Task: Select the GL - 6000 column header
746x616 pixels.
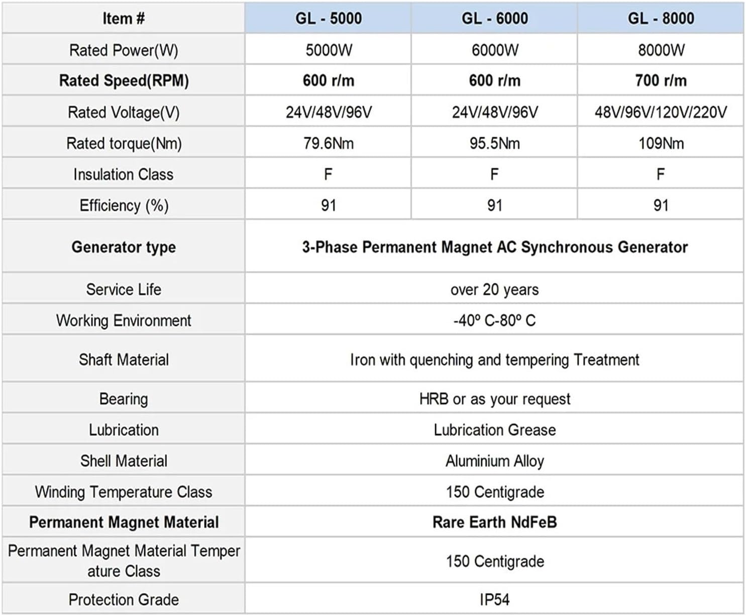Action: (x=494, y=19)
